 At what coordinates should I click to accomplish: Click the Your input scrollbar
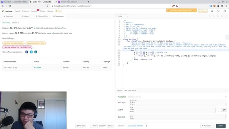coord(226,104)
